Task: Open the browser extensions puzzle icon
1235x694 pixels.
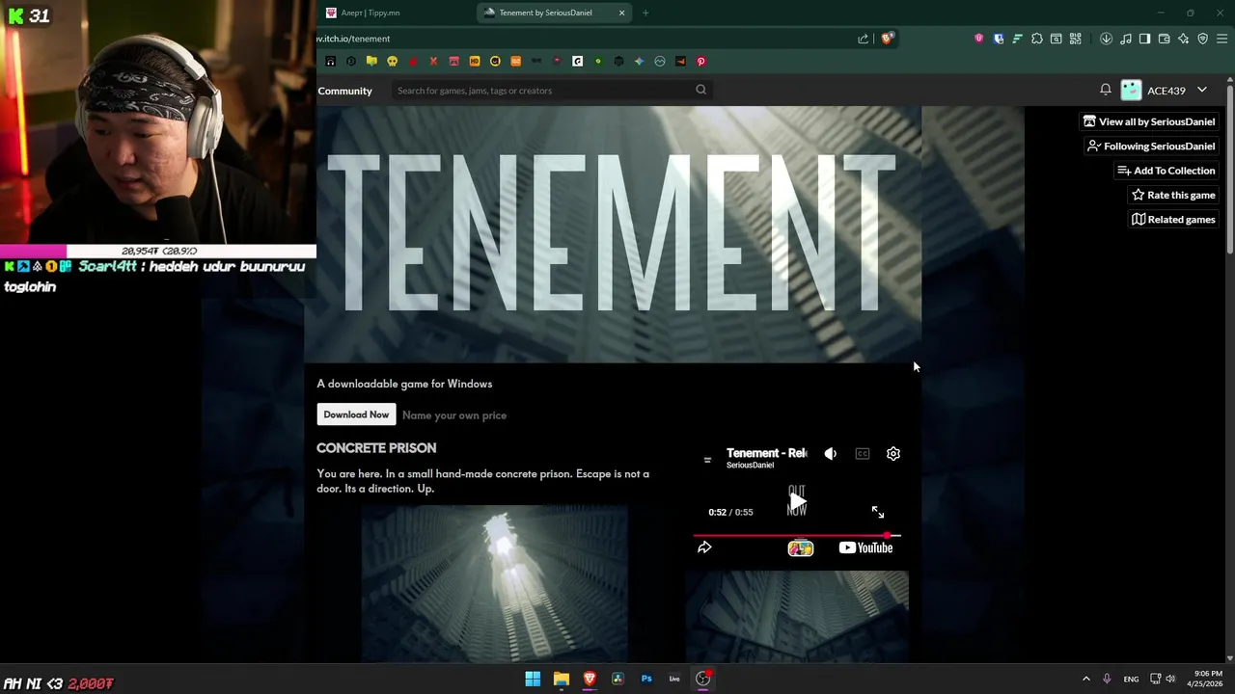Action: 1036,39
